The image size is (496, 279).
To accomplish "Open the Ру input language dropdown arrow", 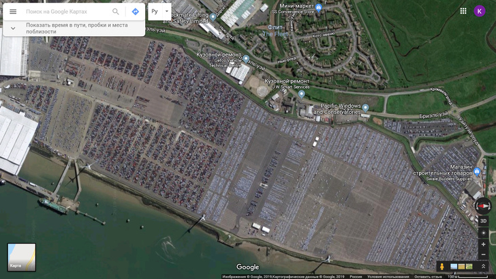I will click(167, 12).
